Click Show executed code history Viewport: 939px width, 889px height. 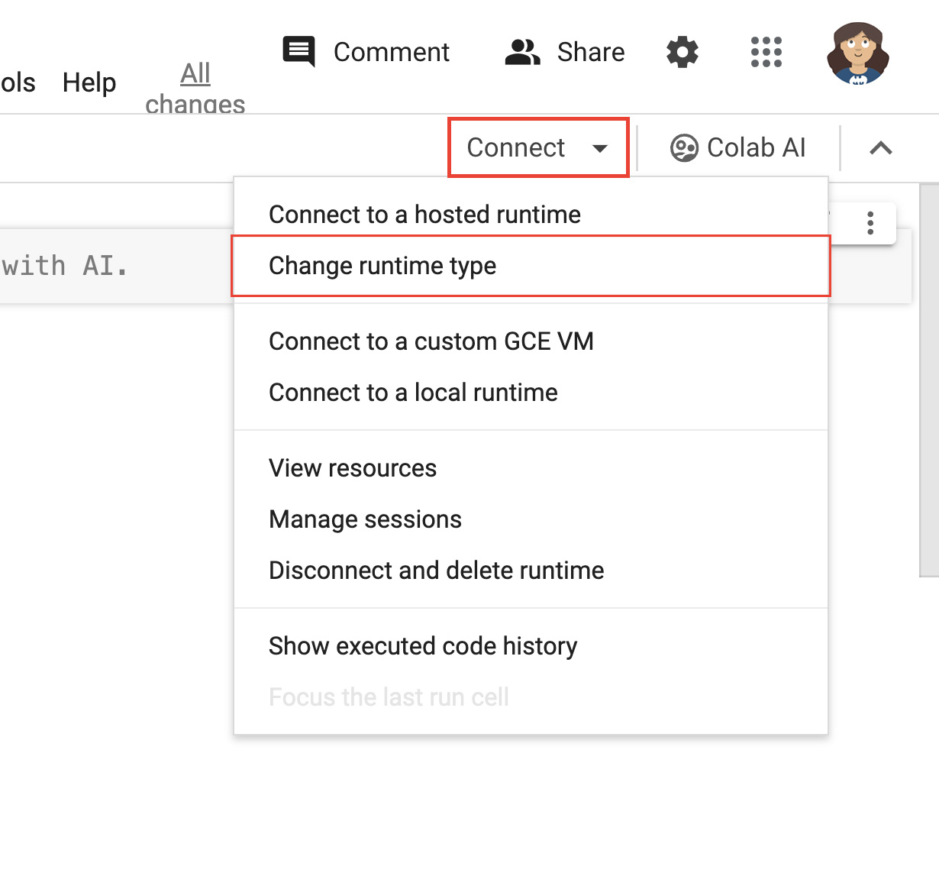[x=423, y=645]
